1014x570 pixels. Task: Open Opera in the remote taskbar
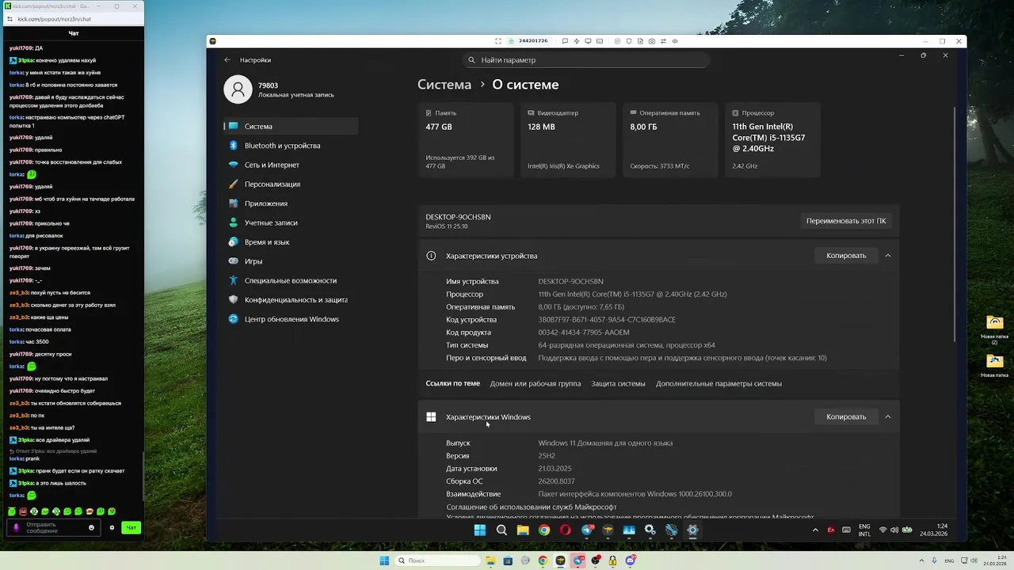coord(566,530)
